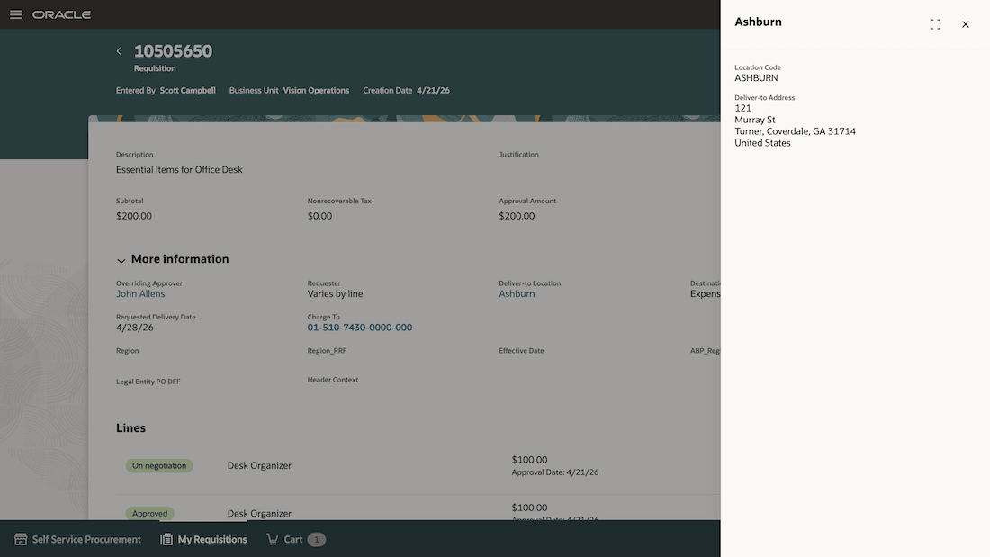Viewport: 990px width, 557px height.
Task: Click requisition number 10505650 heading
Action: (x=173, y=51)
